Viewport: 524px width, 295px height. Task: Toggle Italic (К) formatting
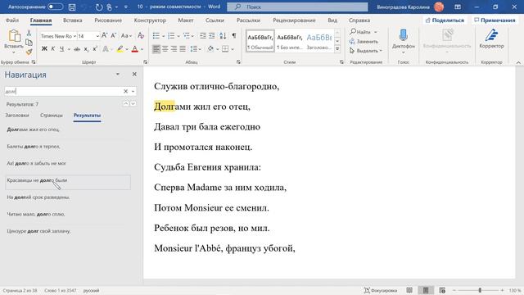52,49
